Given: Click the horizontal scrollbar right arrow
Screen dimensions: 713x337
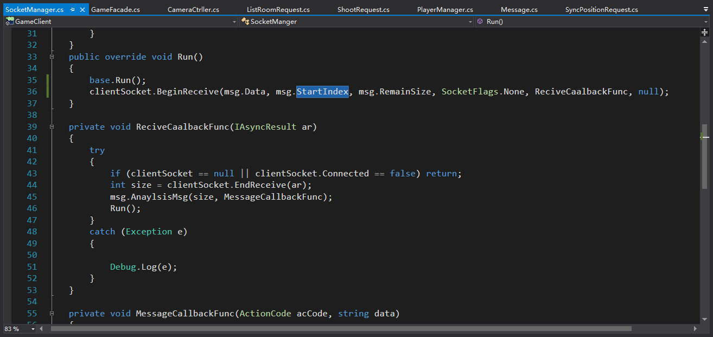Looking at the screenshot, I should tap(696, 329).
